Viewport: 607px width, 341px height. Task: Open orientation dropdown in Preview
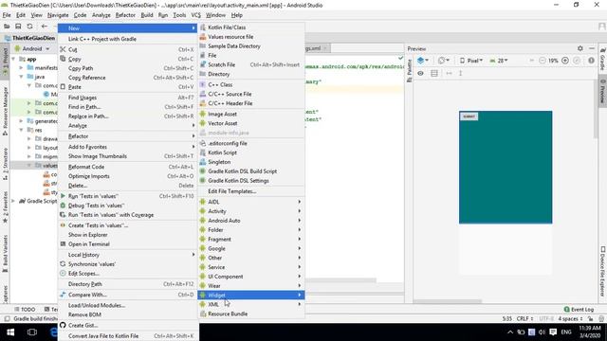coord(443,61)
